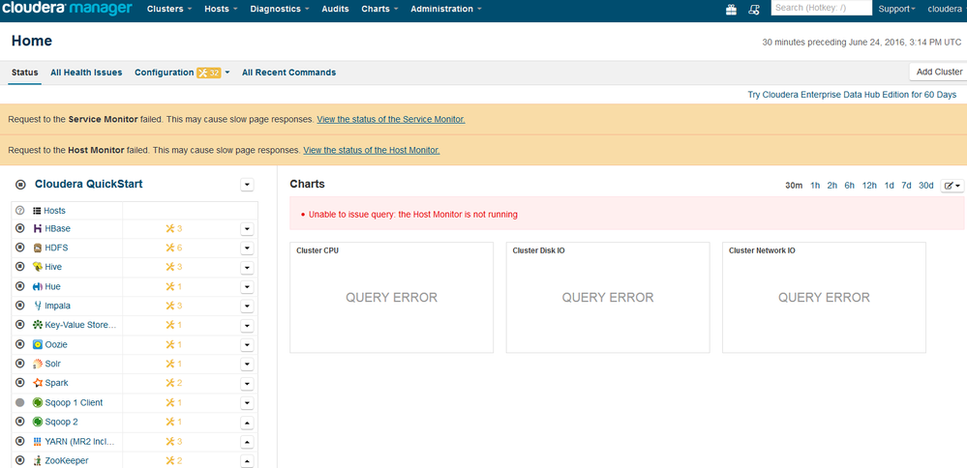Screen dimensions: 967x468
Task: Click the YARN service icon
Action: (x=38, y=441)
